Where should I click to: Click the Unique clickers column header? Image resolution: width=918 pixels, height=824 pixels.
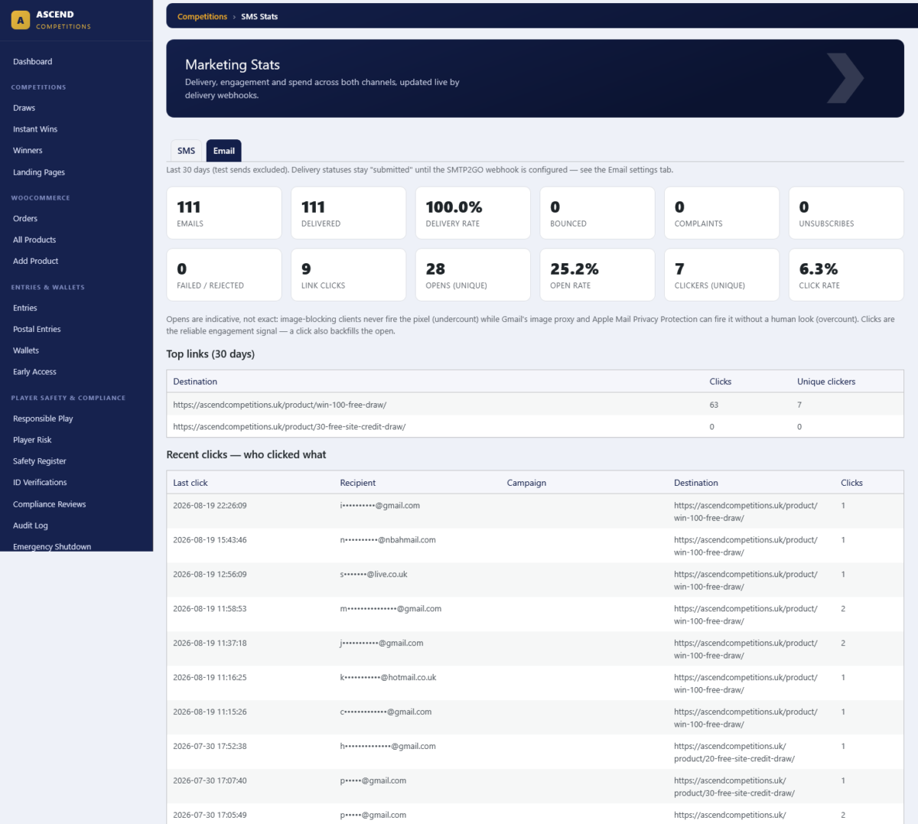pyautogui.click(x=826, y=382)
